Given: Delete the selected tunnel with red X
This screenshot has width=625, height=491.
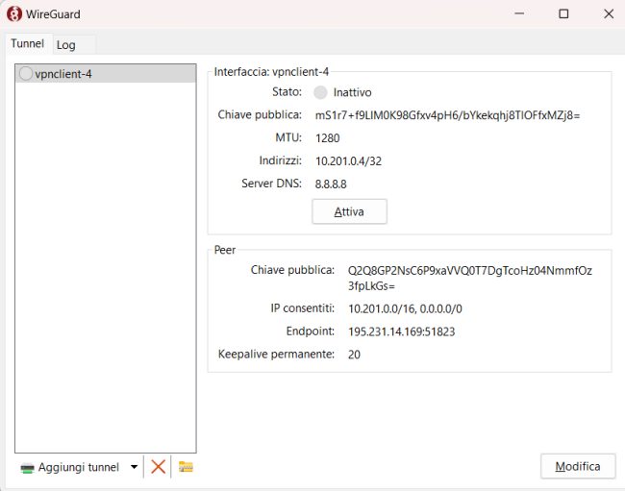Looking at the screenshot, I should click(159, 466).
